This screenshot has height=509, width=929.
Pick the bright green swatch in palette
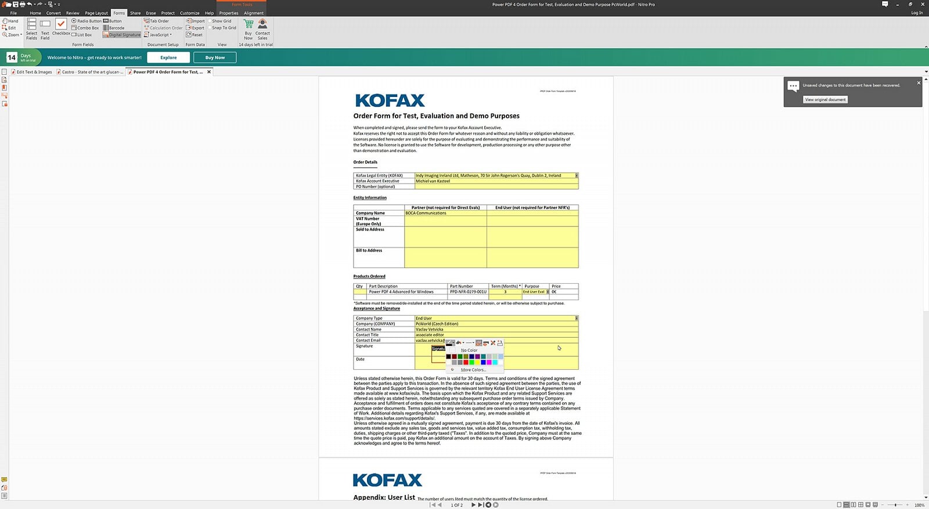tap(471, 362)
